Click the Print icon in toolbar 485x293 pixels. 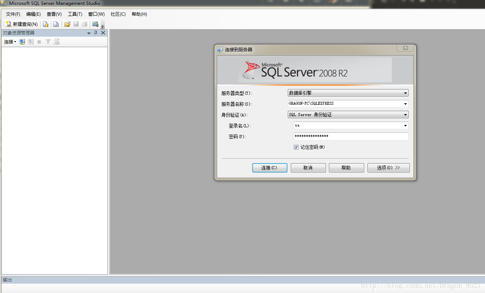click(x=85, y=24)
